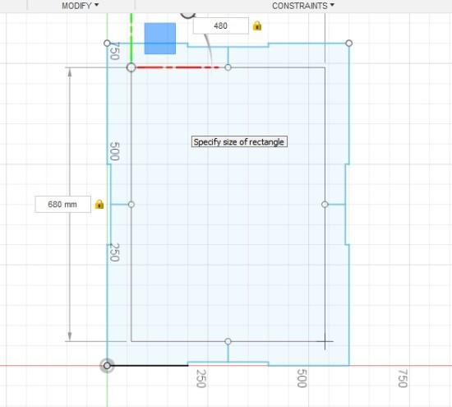Click the red dashed horizontal constraint line

click(x=178, y=67)
